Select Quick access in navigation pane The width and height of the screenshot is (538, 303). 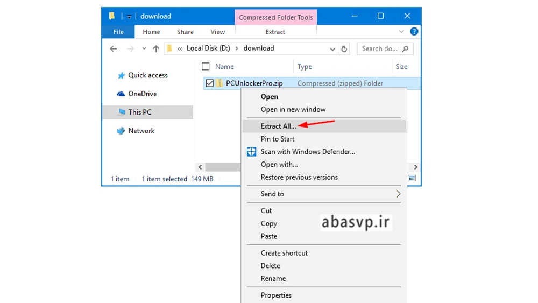[148, 75]
